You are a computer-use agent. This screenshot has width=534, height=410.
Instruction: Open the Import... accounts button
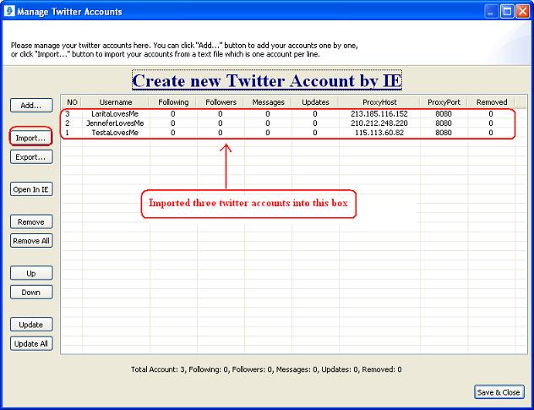pos(31,138)
